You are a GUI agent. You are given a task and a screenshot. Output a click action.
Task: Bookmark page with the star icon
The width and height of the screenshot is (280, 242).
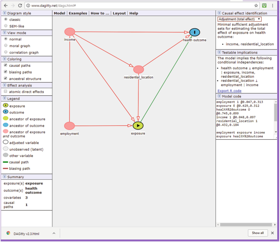256,6
